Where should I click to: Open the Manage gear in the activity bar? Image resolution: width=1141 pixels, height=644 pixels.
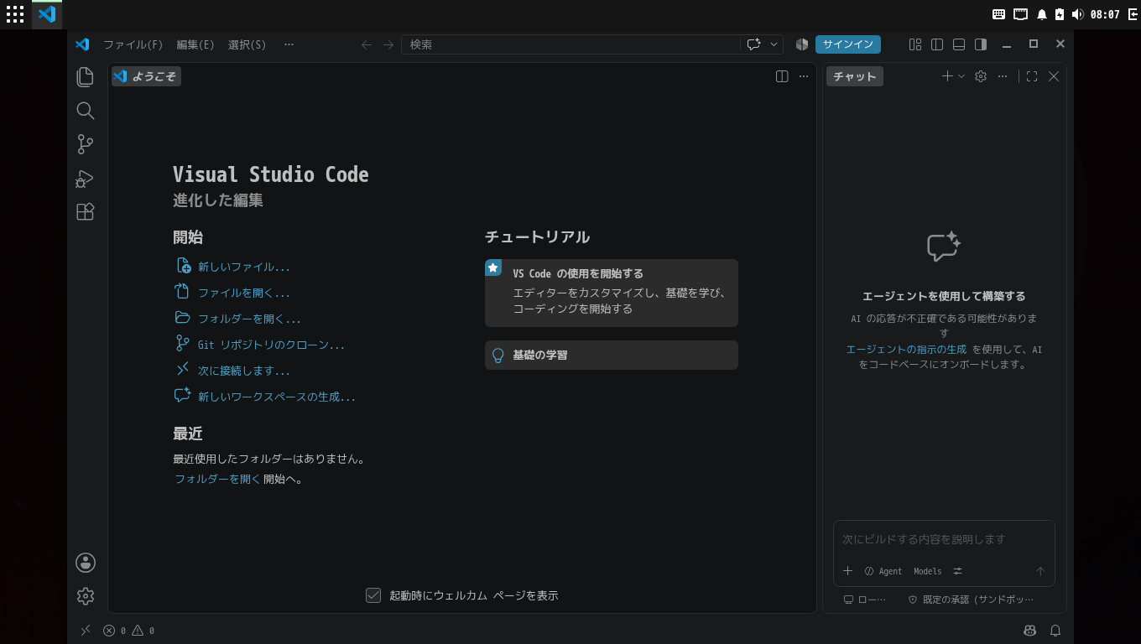click(x=85, y=596)
